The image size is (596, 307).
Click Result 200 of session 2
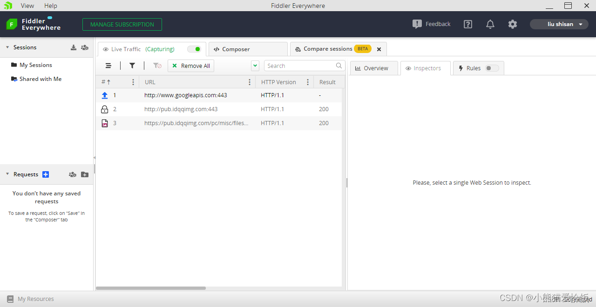point(324,109)
